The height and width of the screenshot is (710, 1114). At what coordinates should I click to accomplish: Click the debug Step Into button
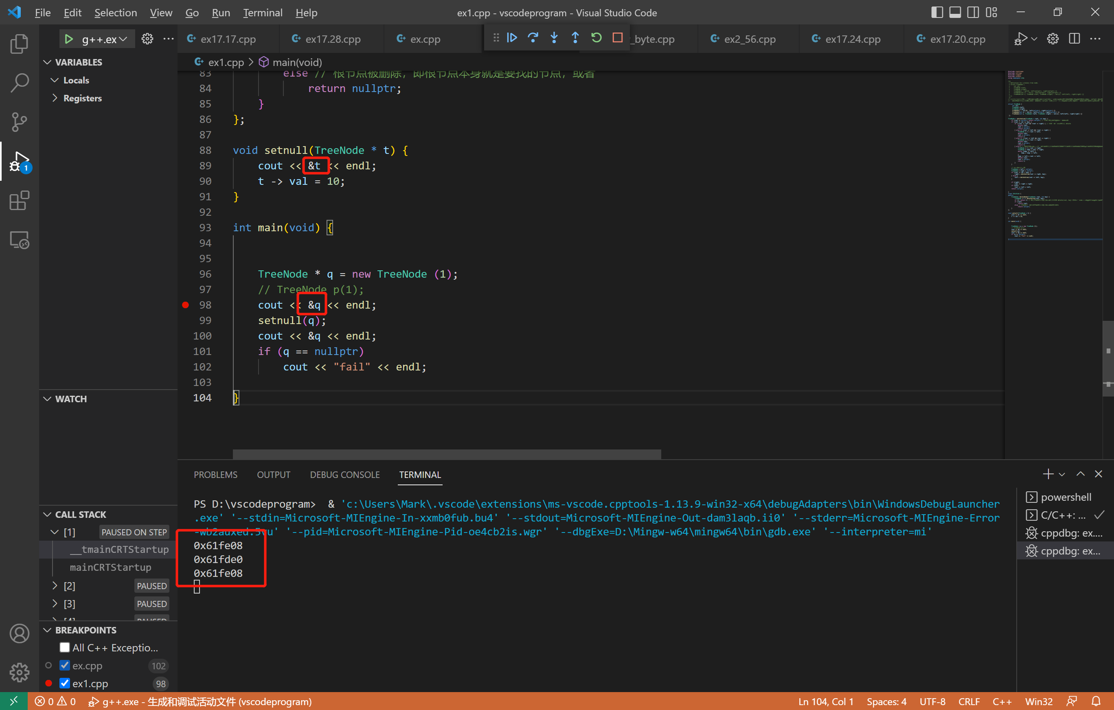coord(554,37)
